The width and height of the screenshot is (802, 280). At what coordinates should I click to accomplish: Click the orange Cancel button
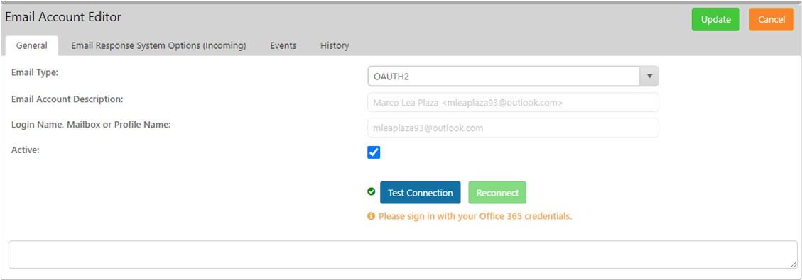[x=771, y=19]
